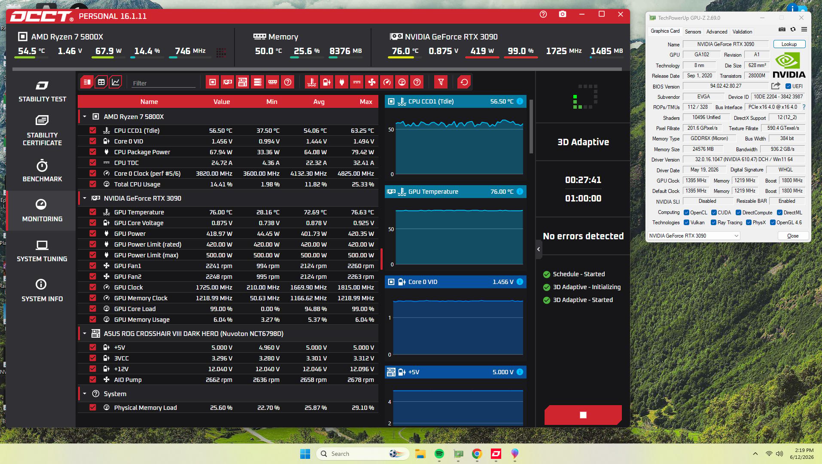Click the funnel filter icon
The image size is (822, 464).
coord(441,82)
